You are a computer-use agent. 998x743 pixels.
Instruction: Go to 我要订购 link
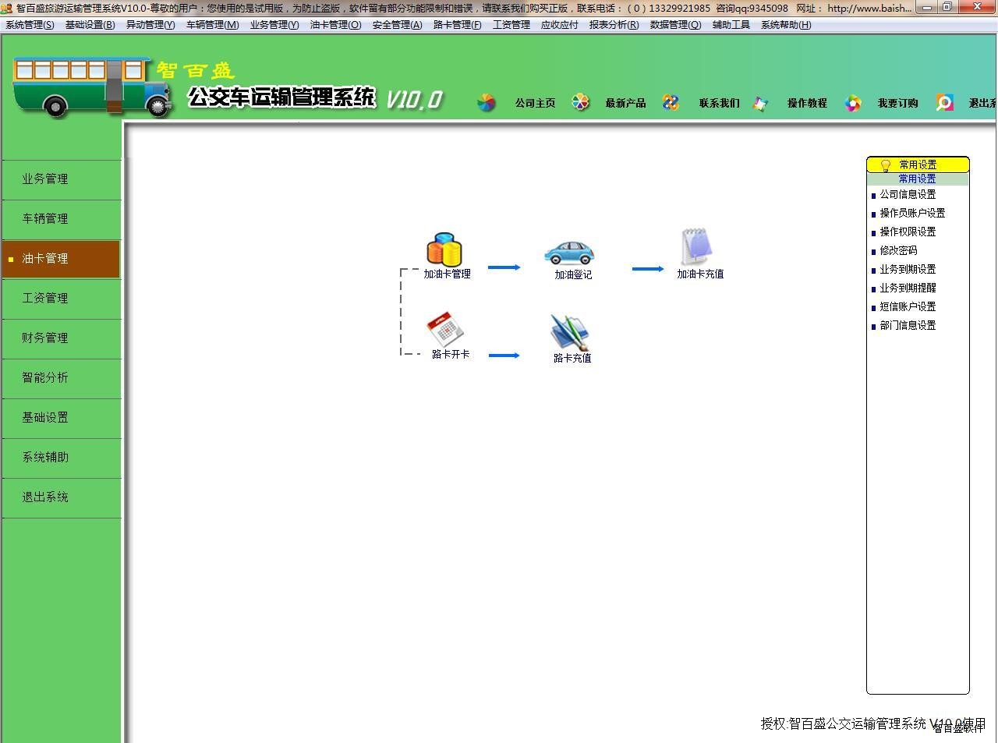tap(897, 103)
